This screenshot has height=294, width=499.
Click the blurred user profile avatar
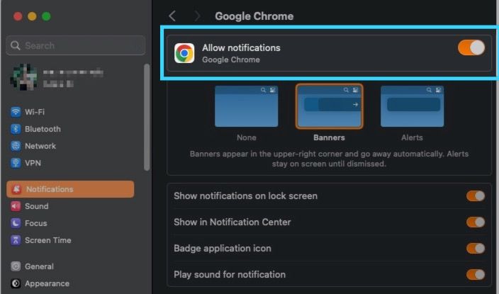tap(23, 77)
